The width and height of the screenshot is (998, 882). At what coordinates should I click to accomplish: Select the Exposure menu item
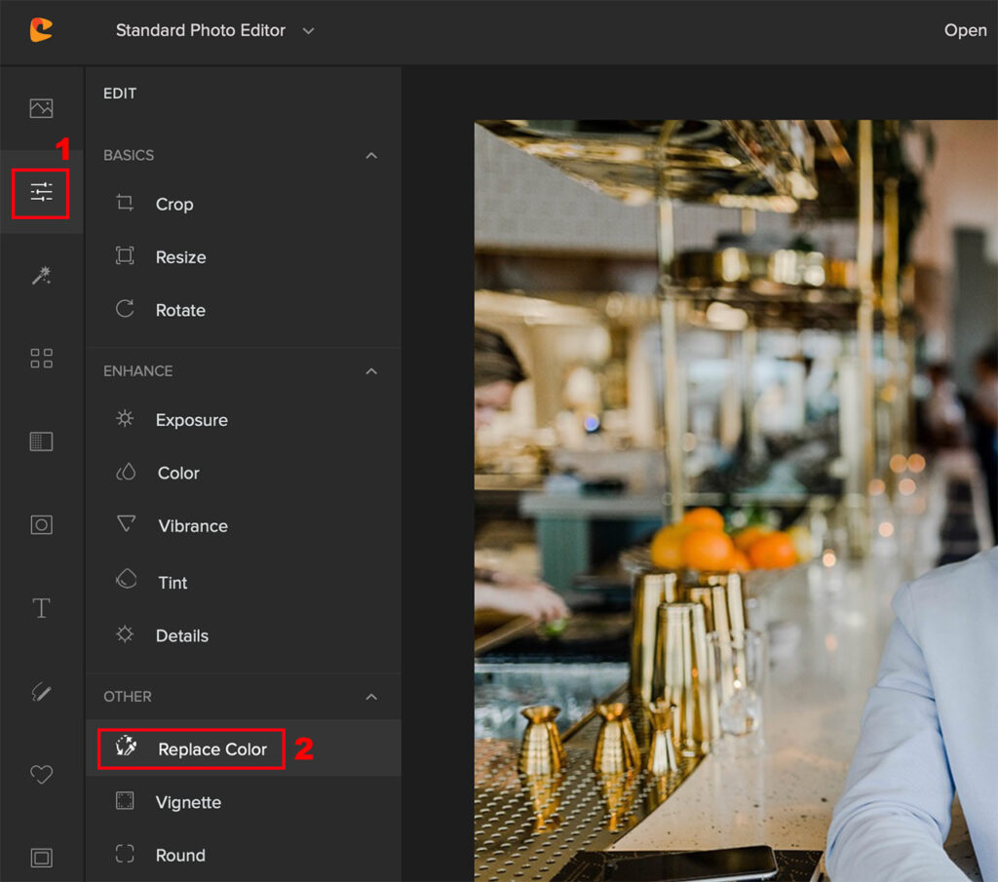pos(243,420)
